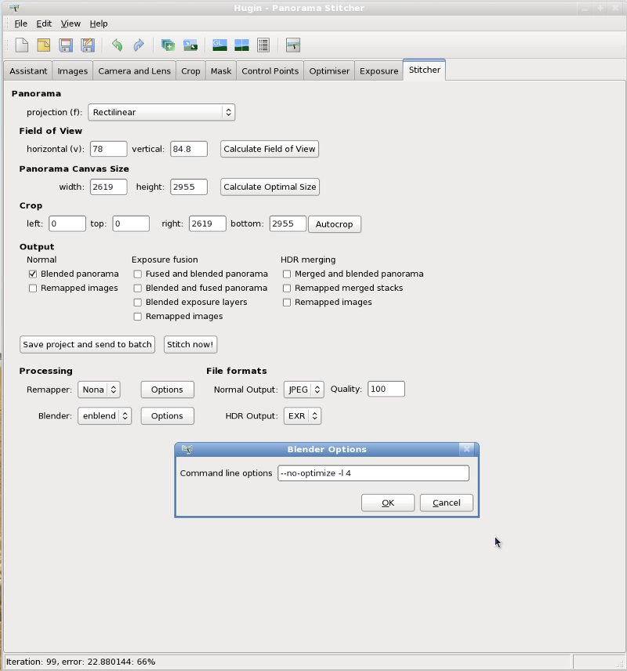Switch to the Control Points tab
Image resolution: width=627 pixels, height=671 pixels.
(x=270, y=71)
